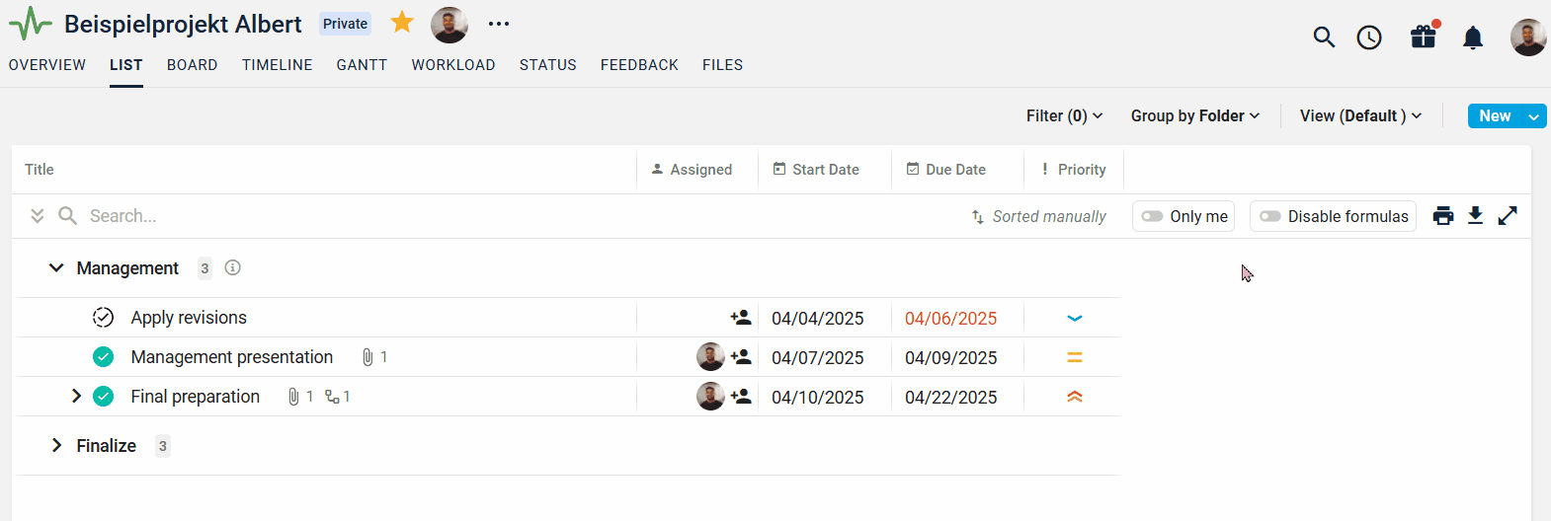Click the New button
The image size is (1551, 521).
point(1494,115)
